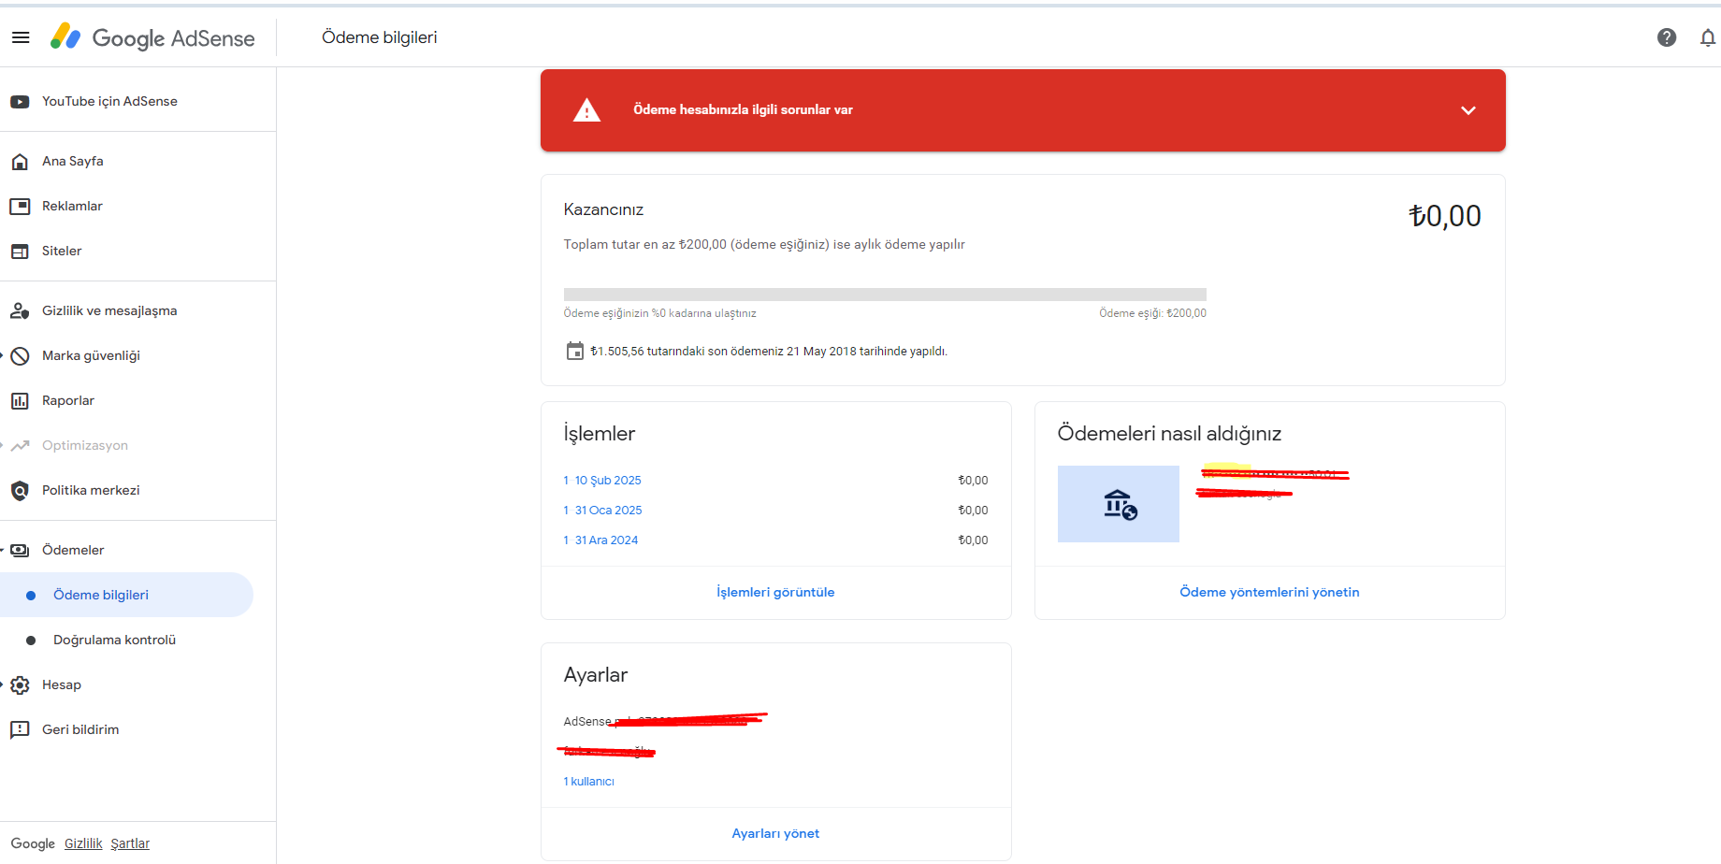Click the Gizlilik footer link

coord(83,843)
